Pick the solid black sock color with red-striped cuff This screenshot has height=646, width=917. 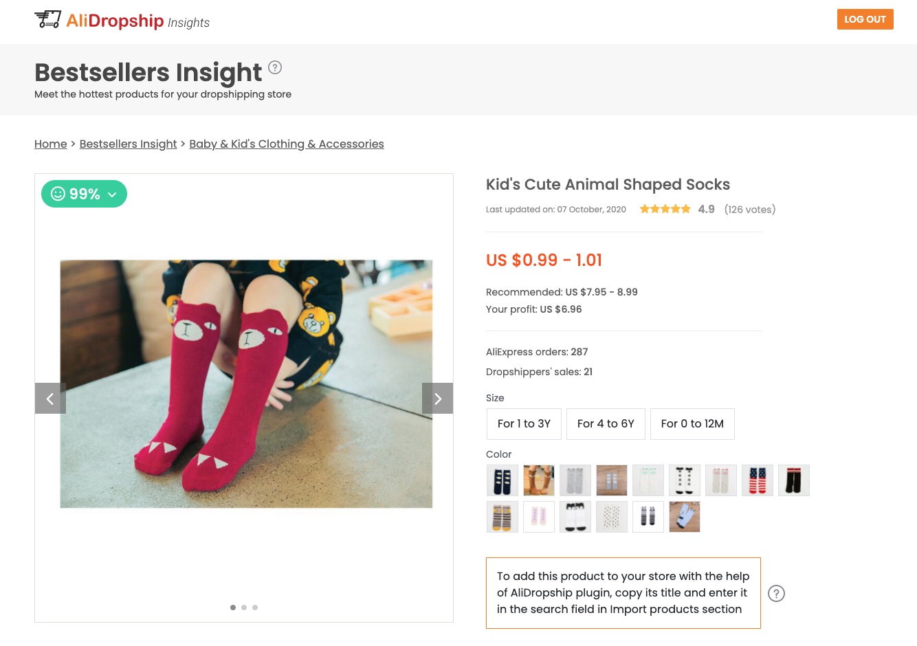pyautogui.click(x=794, y=480)
